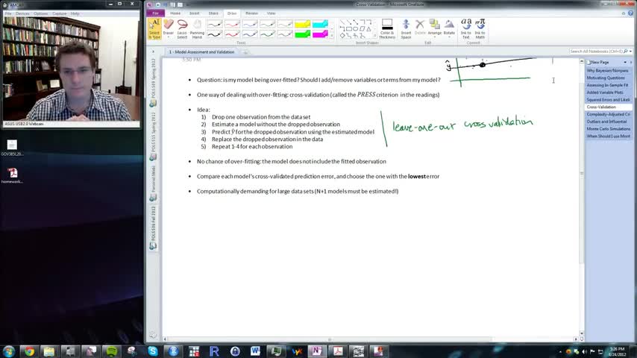Image resolution: width=637 pixels, height=358 pixels.
Task: Convert ink using Ink to Math
Action: [480, 29]
